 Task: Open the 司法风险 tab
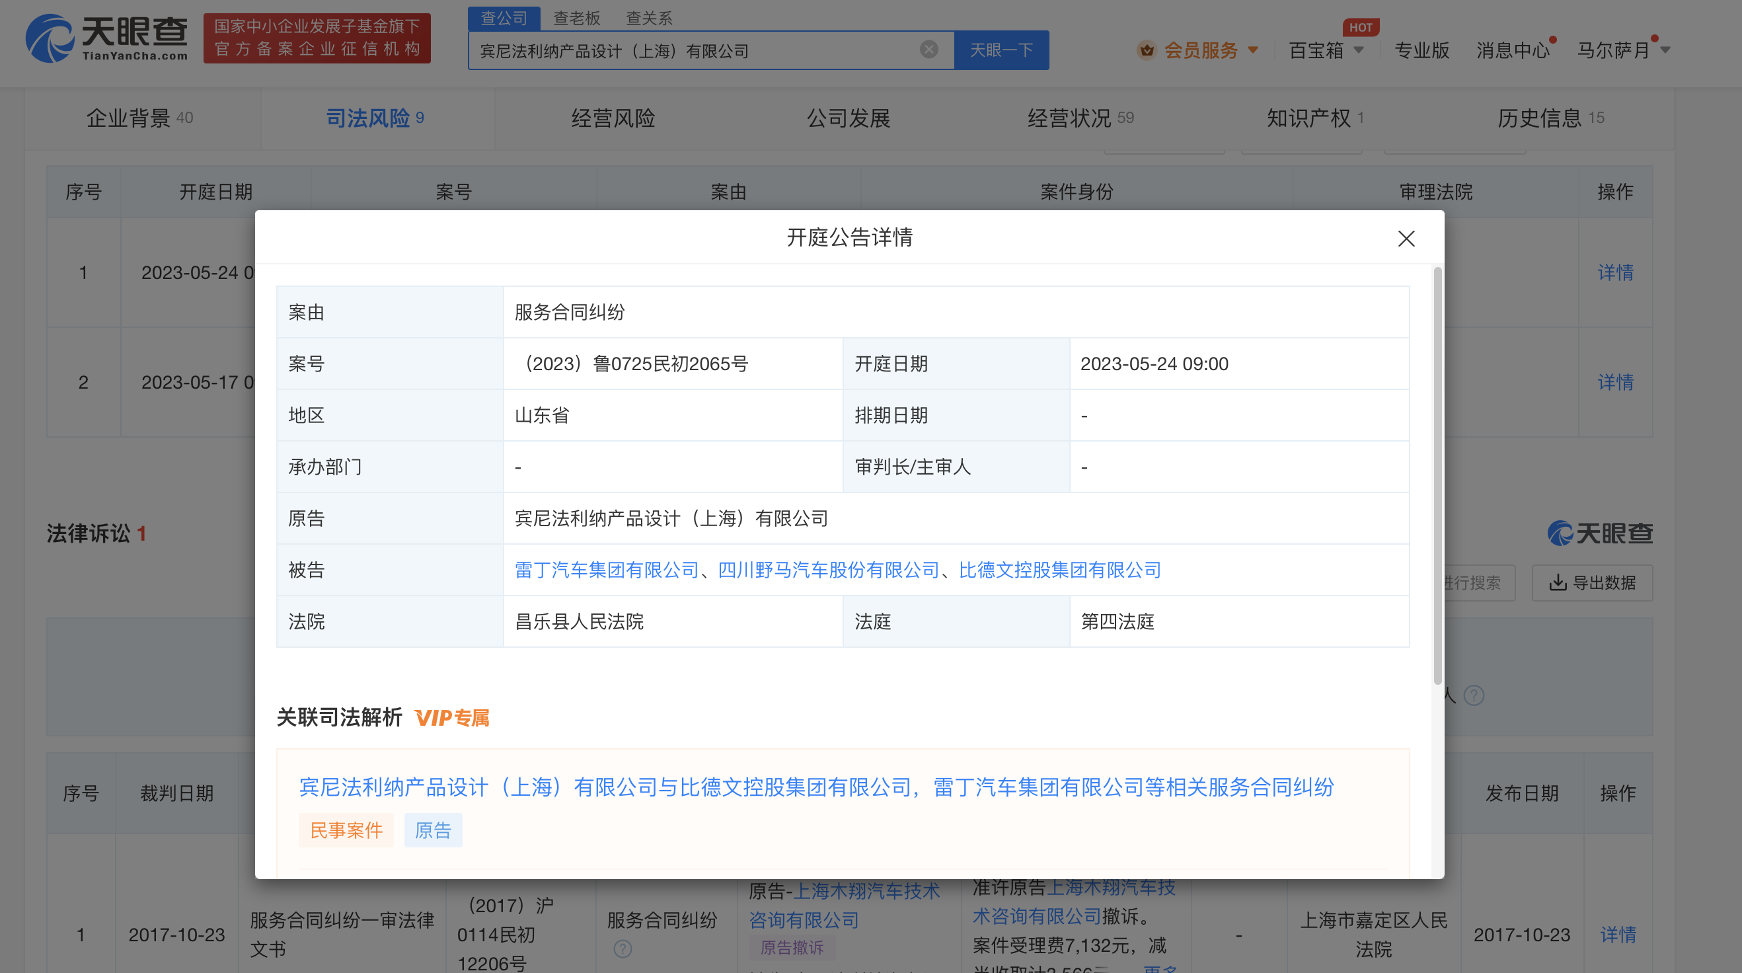click(375, 118)
